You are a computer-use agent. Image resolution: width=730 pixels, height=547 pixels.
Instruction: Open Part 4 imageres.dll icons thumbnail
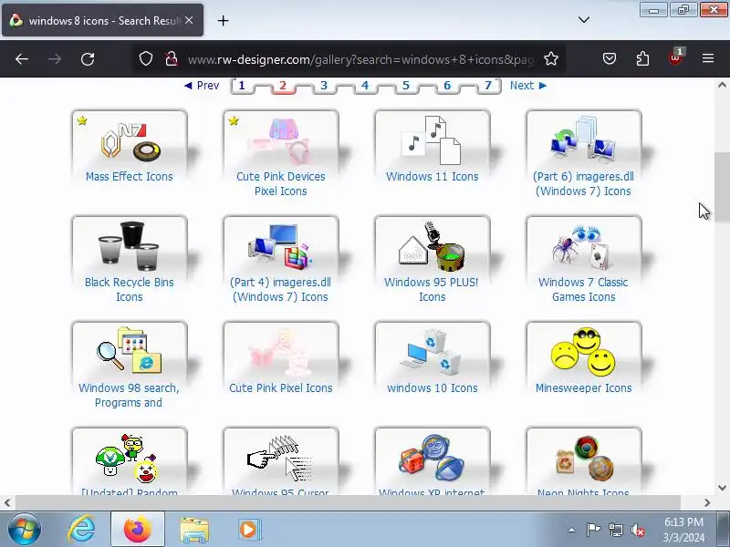(281, 246)
